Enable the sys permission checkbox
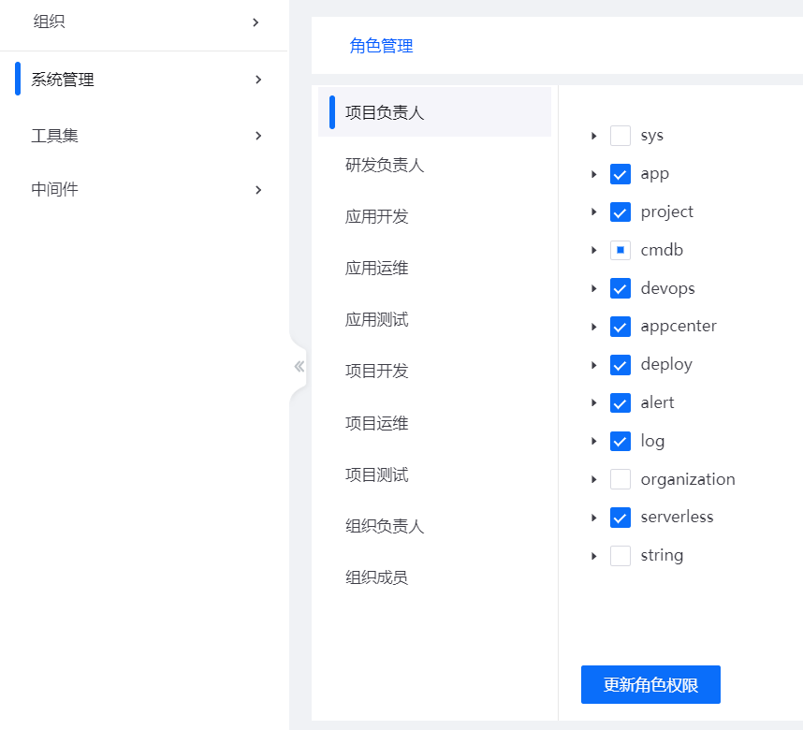 click(620, 136)
